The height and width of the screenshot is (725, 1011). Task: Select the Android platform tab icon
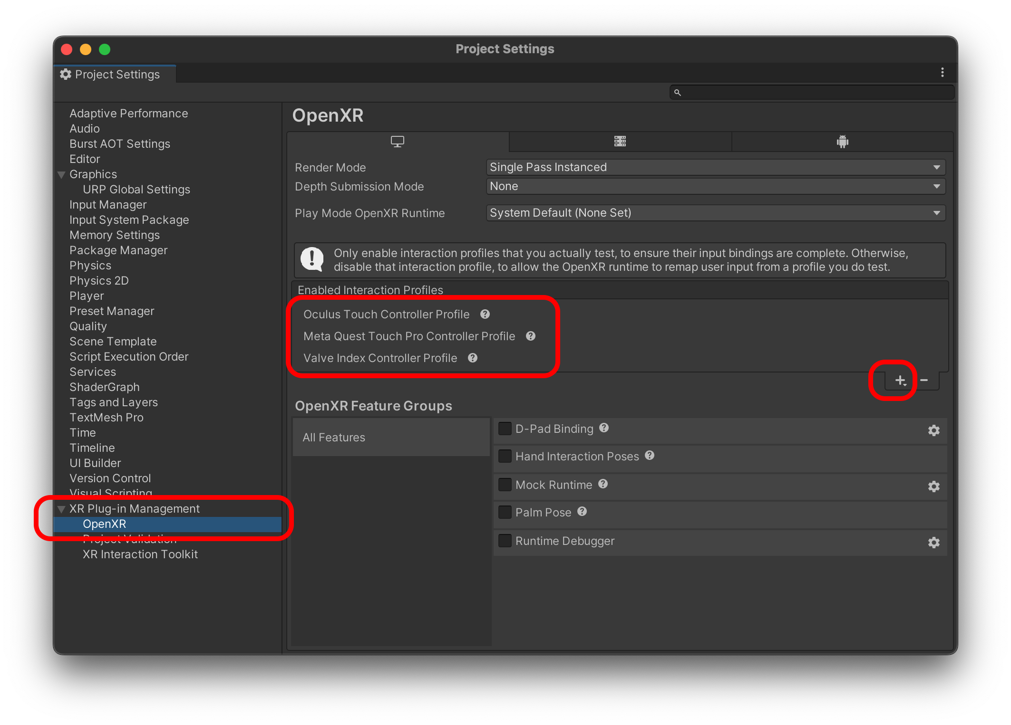(842, 142)
